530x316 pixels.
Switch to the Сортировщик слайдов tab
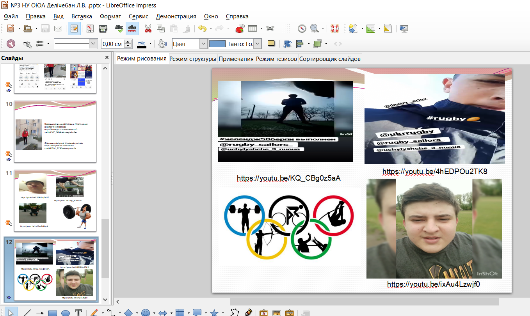coord(330,59)
